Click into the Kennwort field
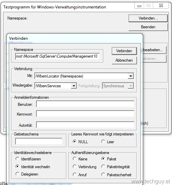 point(85,114)
